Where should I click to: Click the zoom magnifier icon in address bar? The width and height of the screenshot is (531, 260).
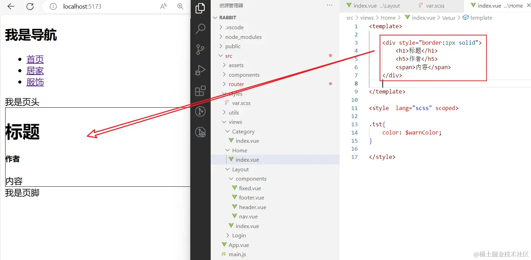coord(180,6)
